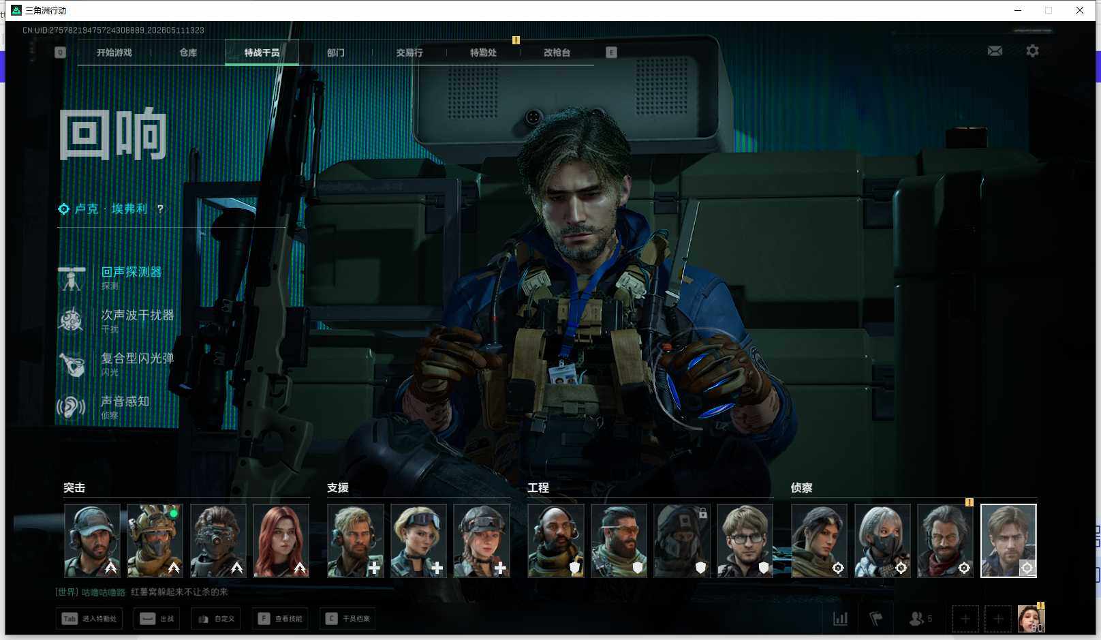Click the empty teammate slot beside the player avatar
Image resolution: width=1101 pixels, height=640 pixels.
997,619
